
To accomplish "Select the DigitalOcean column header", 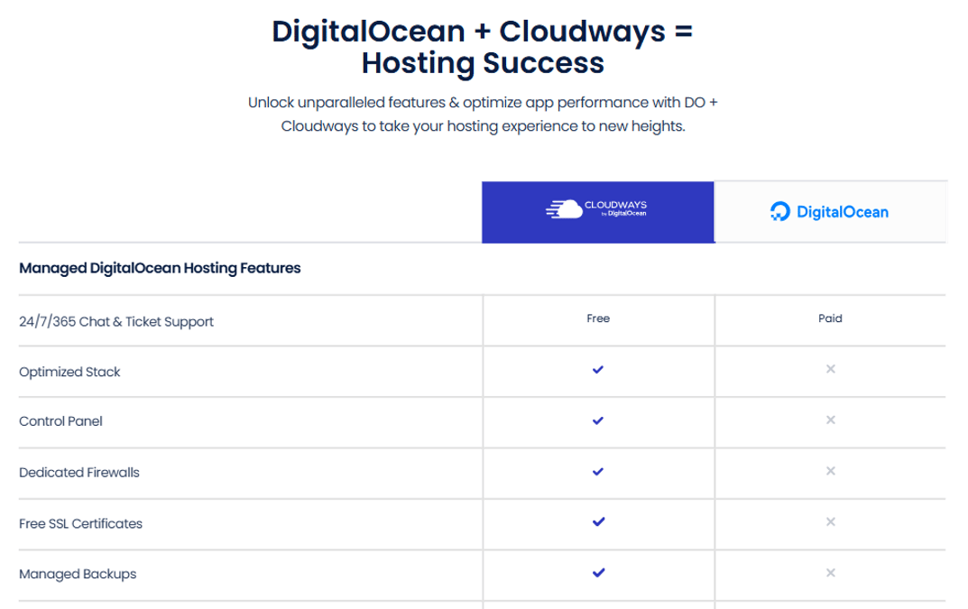I will point(831,212).
